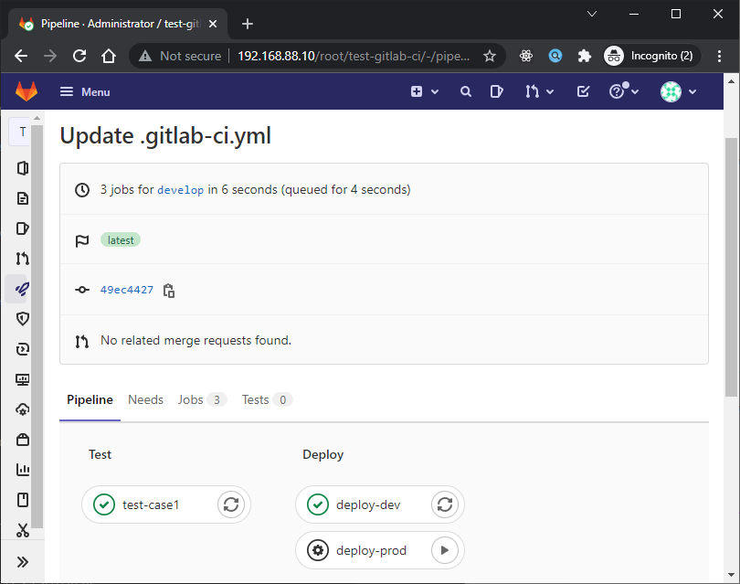Viewport: 740px width, 584px height.
Task: Click the React DevTools extension icon
Action: coord(525,56)
